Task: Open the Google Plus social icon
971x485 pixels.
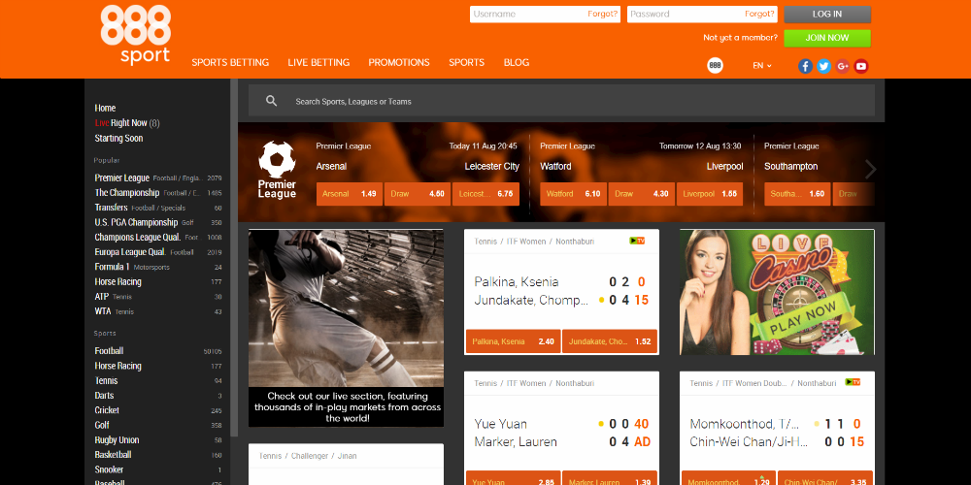Action: pos(842,66)
